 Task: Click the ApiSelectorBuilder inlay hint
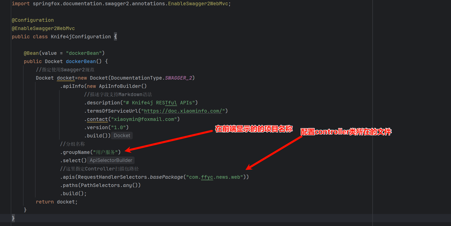coord(111,160)
